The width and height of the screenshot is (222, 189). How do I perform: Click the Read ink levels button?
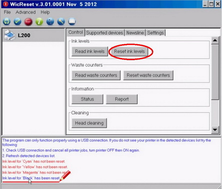(90, 51)
